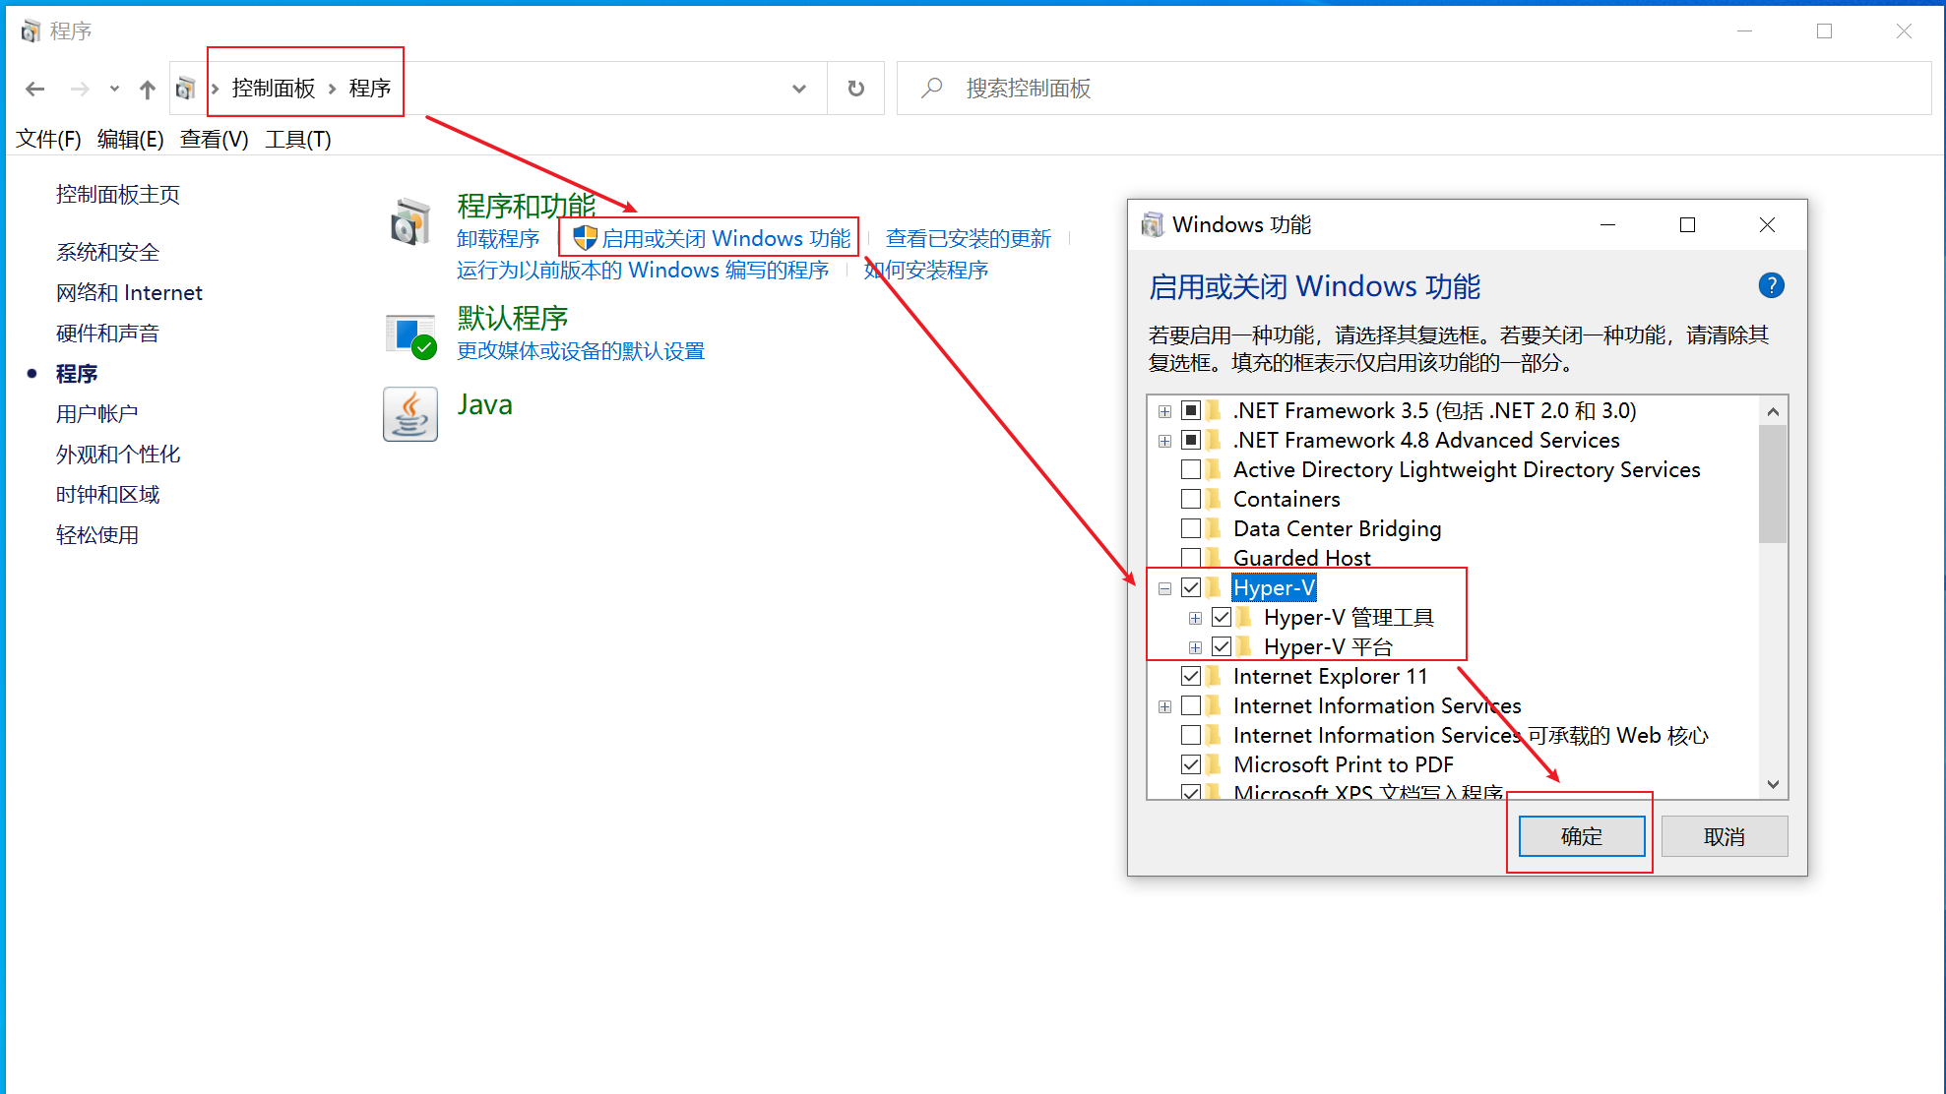Uncheck the Hyper-V checkbox

point(1191,587)
